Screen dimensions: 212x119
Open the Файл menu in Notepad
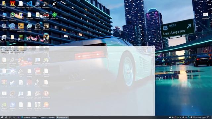click(2, 51)
